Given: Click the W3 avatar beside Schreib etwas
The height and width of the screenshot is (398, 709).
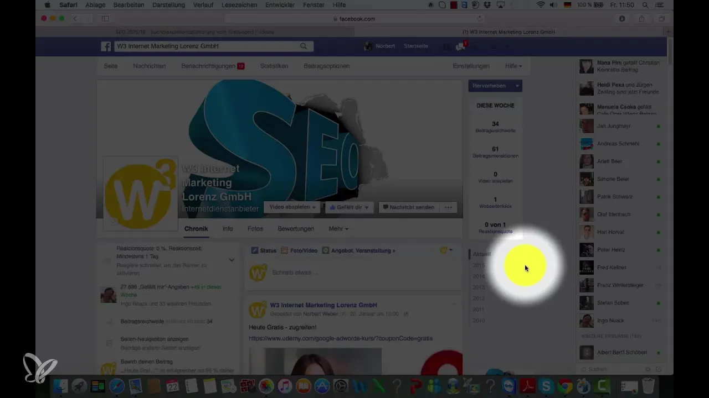Looking at the screenshot, I should tap(258, 273).
